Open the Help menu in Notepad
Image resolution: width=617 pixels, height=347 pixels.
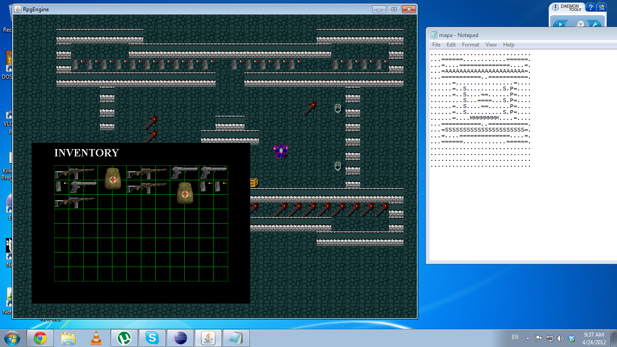pyautogui.click(x=509, y=45)
